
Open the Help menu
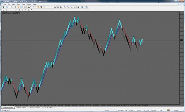coord(35,4)
